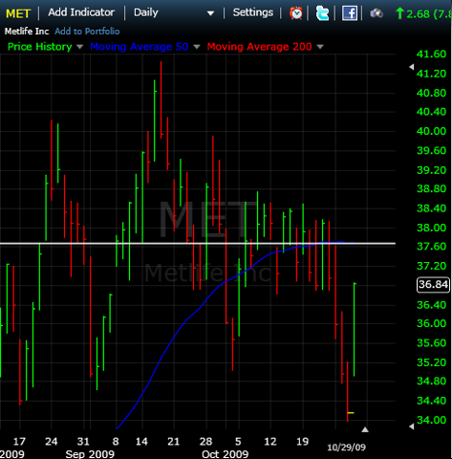Select the Moving Average 200 label
The height and width of the screenshot is (459, 452).
click(x=259, y=47)
